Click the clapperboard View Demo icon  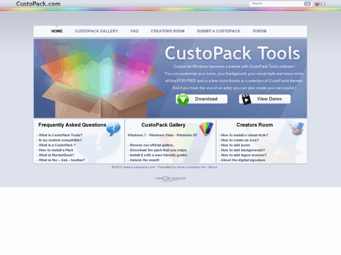[x=246, y=99]
